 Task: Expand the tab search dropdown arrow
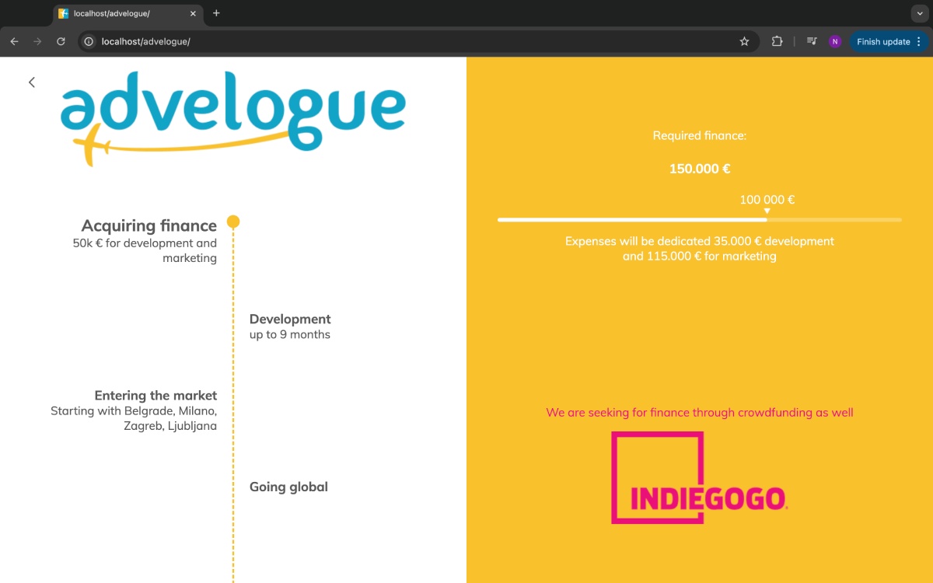click(x=919, y=13)
